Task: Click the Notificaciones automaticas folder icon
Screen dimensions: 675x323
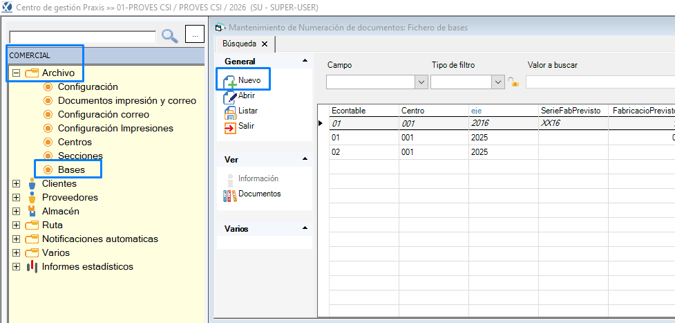Action: coord(32,239)
